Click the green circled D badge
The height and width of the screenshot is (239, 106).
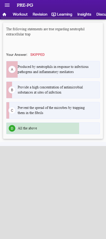[x=12, y=128]
